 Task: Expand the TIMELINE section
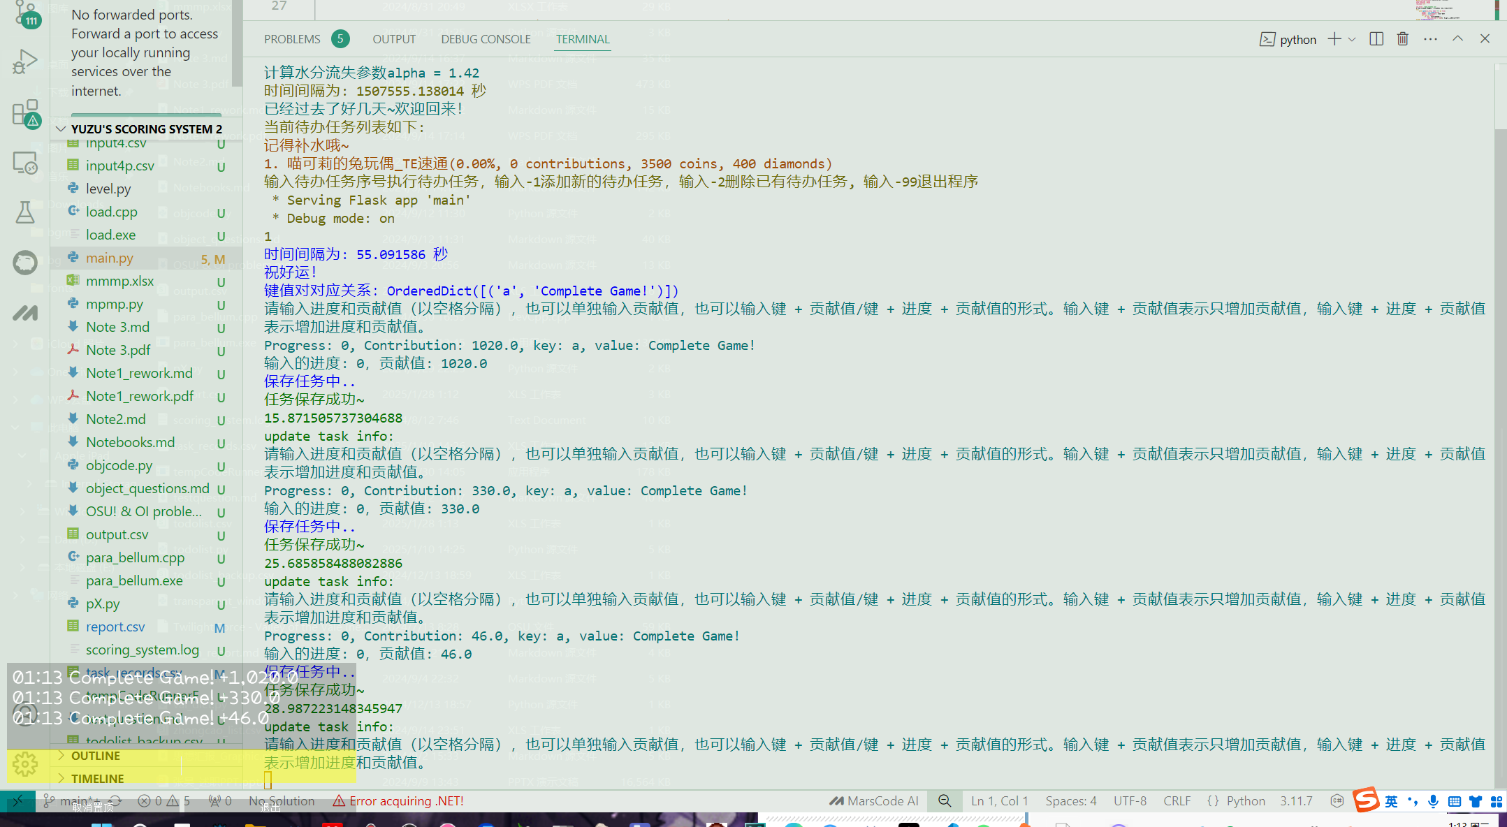pyautogui.click(x=97, y=778)
